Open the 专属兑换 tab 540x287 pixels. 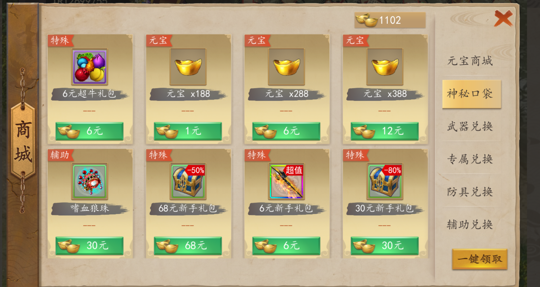tap(470, 159)
